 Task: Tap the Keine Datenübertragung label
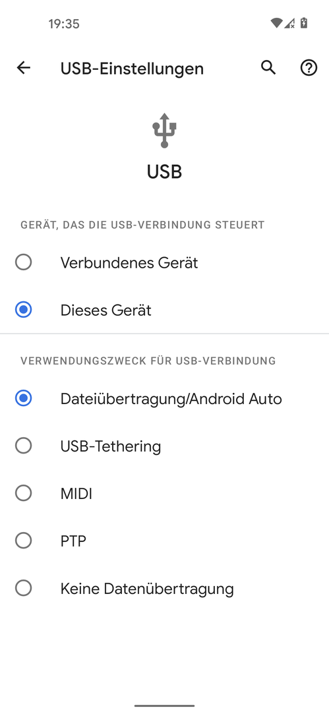(147, 589)
